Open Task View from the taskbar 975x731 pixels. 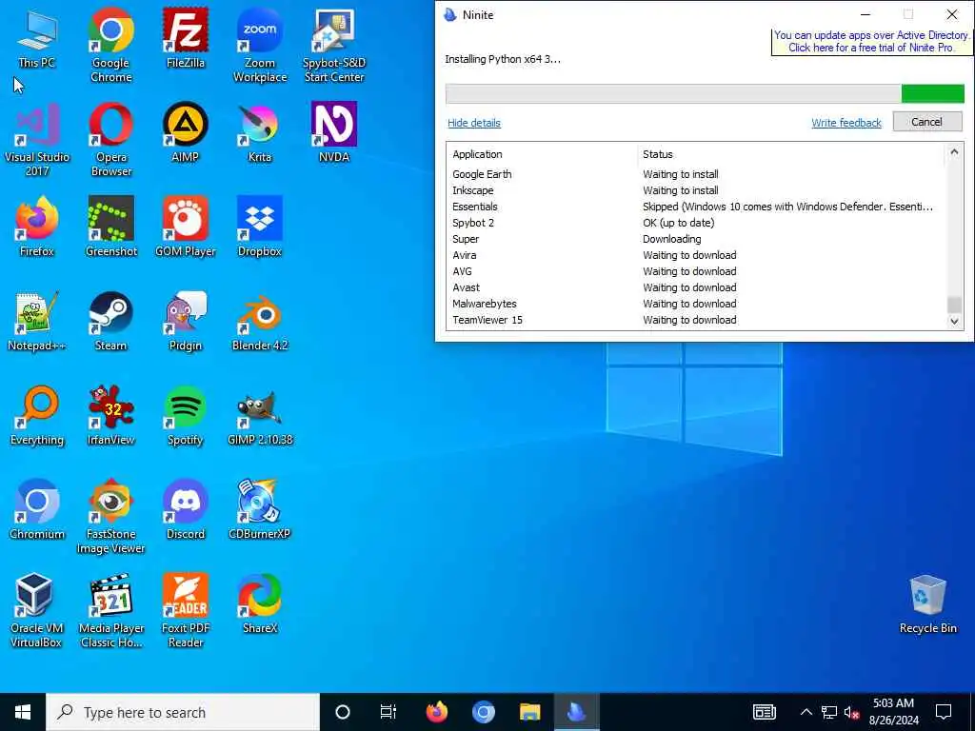pyautogui.click(x=388, y=712)
